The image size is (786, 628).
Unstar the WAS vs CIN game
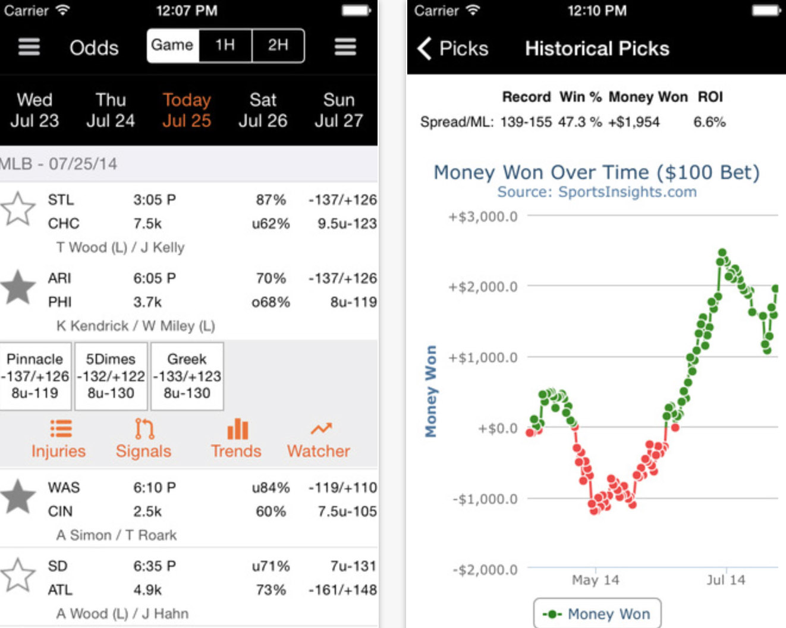pos(18,497)
